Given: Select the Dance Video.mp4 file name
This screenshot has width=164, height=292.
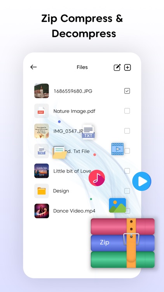Looking at the screenshot, I should pos(74,211).
